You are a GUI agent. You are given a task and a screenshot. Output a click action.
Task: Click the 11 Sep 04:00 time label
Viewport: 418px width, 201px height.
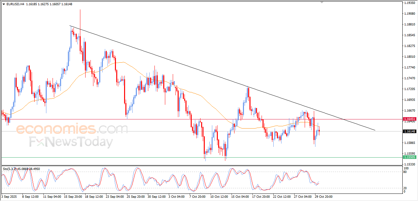click(x=51, y=197)
